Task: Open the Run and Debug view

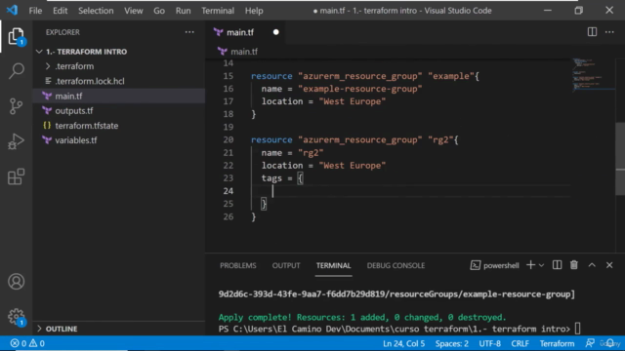Action: click(x=16, y=141)
